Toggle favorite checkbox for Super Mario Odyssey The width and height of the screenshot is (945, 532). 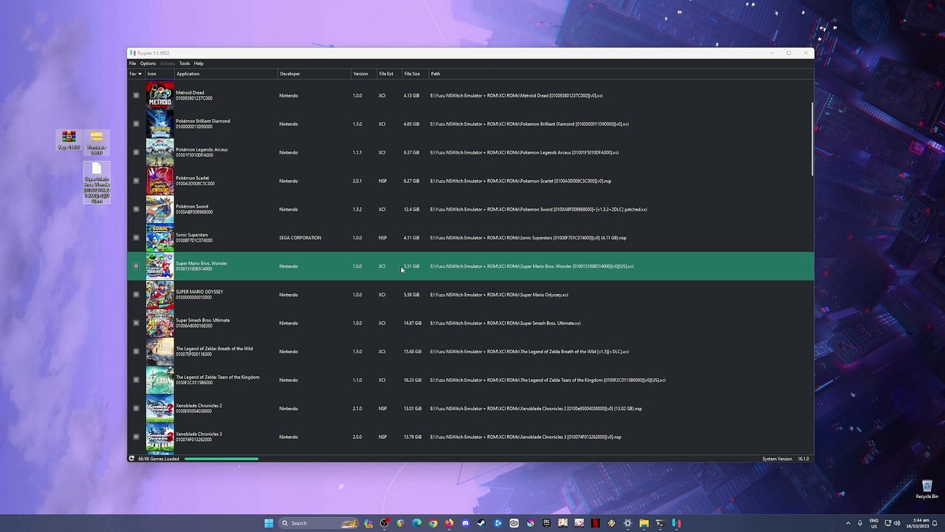[x=136, y=295]
